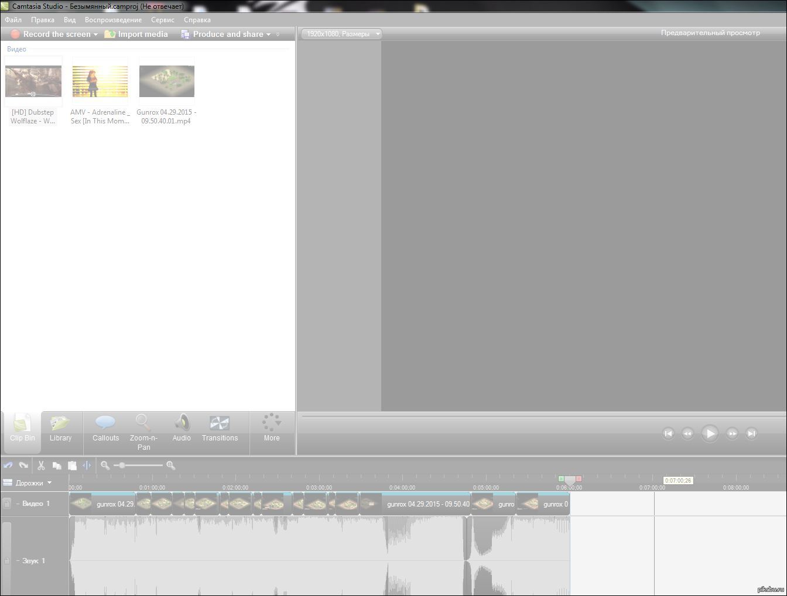Click the Import media button
This screenshot has width=787, height=596.
tap(136, 35)
